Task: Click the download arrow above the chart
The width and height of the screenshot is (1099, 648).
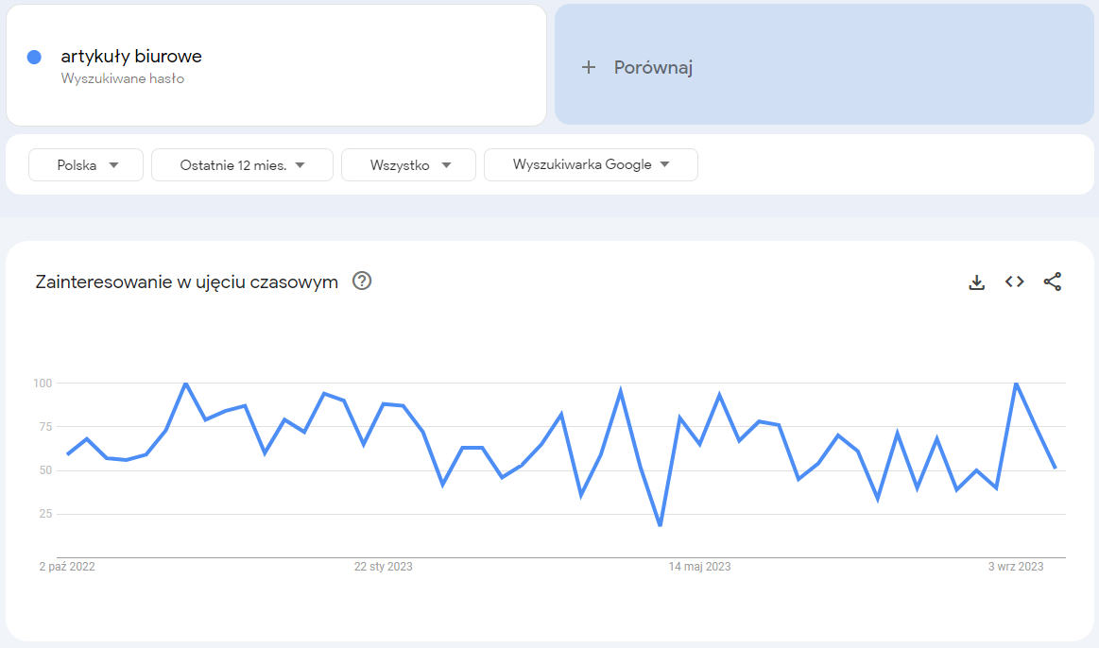Action: coord(976,281)
